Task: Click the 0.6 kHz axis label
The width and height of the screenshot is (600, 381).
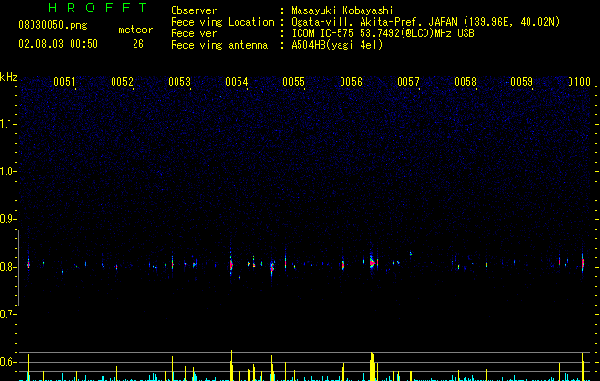Action: (x=8, y=362)
